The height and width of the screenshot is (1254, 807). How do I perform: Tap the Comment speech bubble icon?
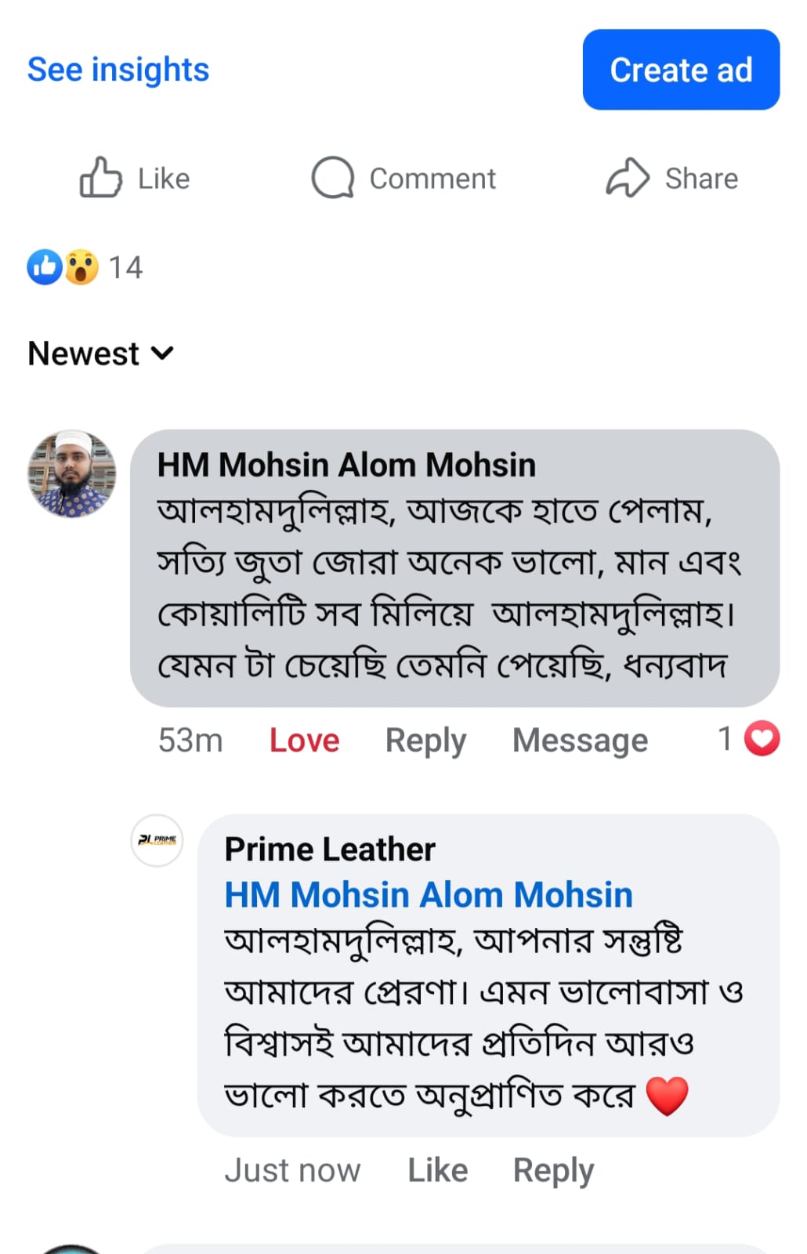pyautogui.click(x=333, y=177)
